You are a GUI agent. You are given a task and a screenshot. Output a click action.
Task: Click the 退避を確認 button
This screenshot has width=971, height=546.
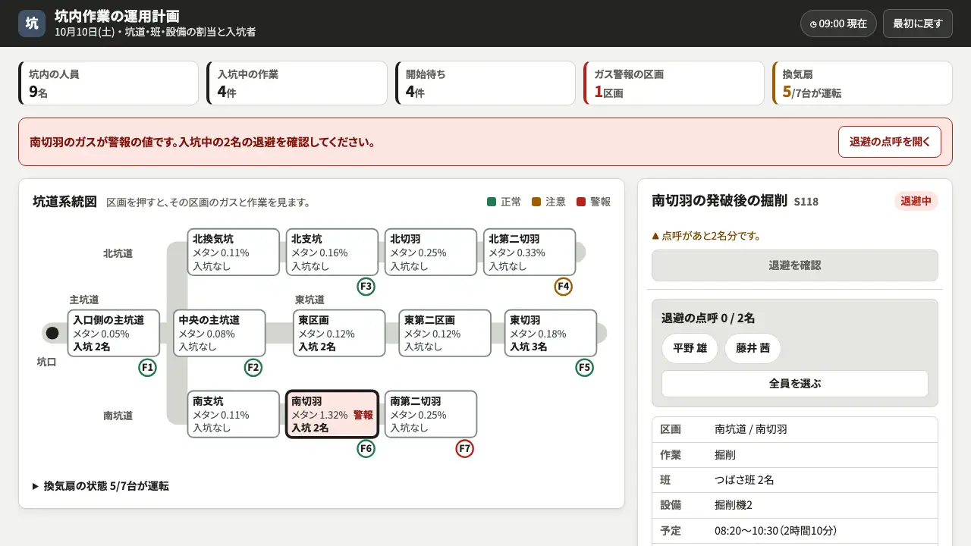[794, 265]
